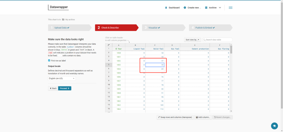Click the Cement production header cell

pyautogui.click(x=195, y=49)
